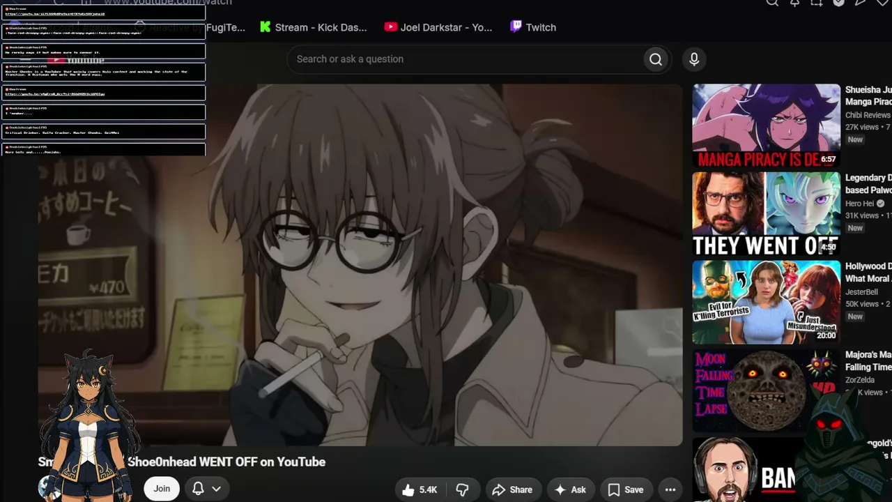Open the Twitch bookmark icon
The height and width of the screenshot is (502, 892).
(x=516, y=27)
